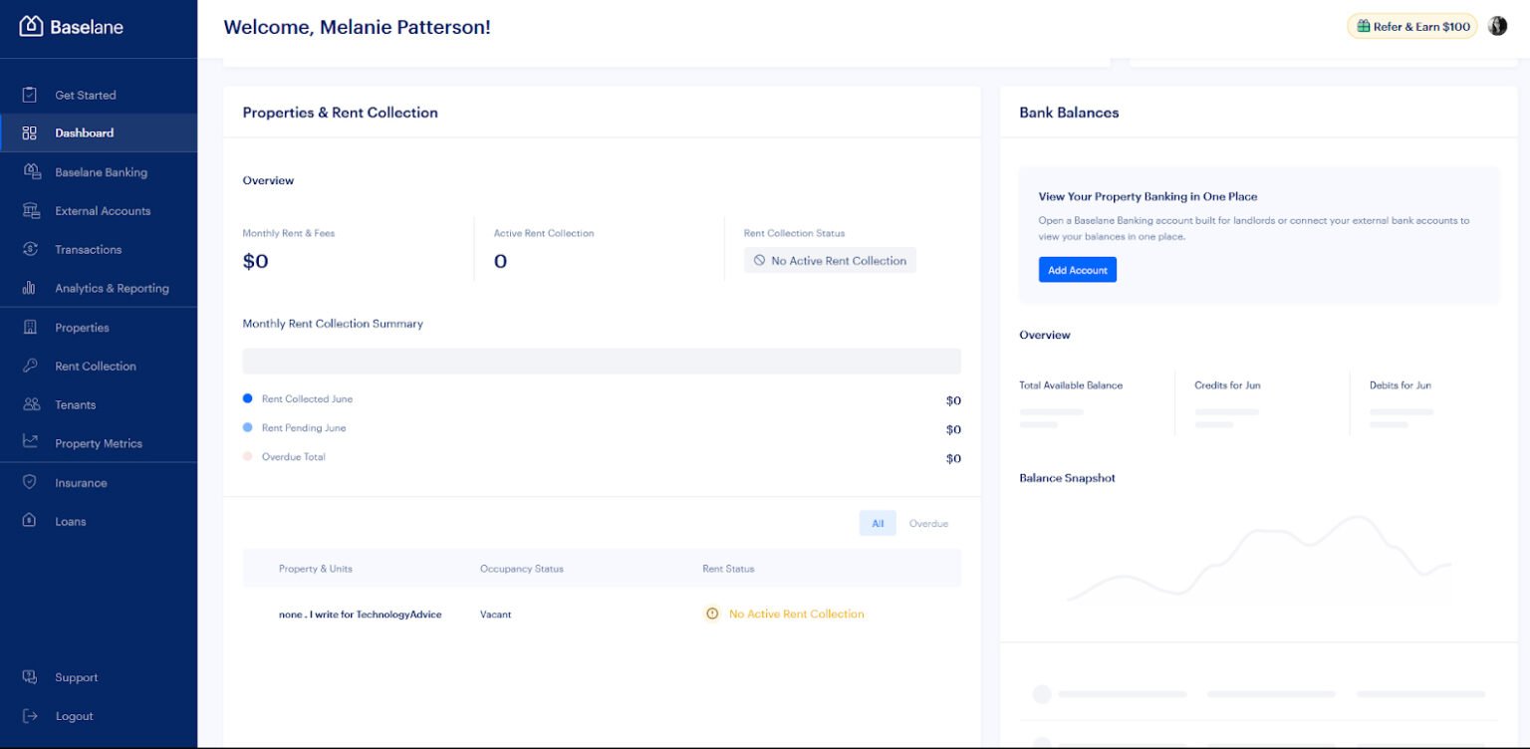Click the Property & Units column header
Image resolution: width=1530 pixels, height=749 pixels.
(x=315, y=569)
